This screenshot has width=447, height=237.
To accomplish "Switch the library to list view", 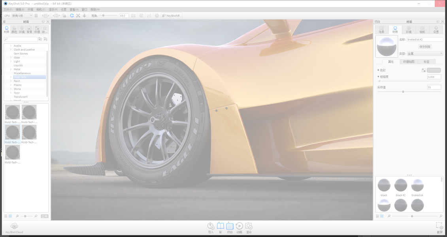I will [x=6, y=216].
